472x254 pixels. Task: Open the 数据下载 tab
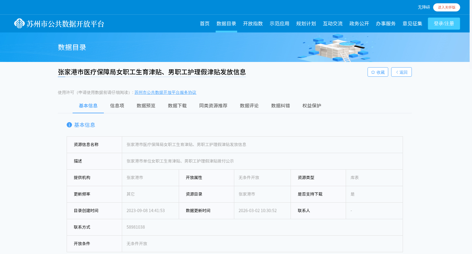177,106
